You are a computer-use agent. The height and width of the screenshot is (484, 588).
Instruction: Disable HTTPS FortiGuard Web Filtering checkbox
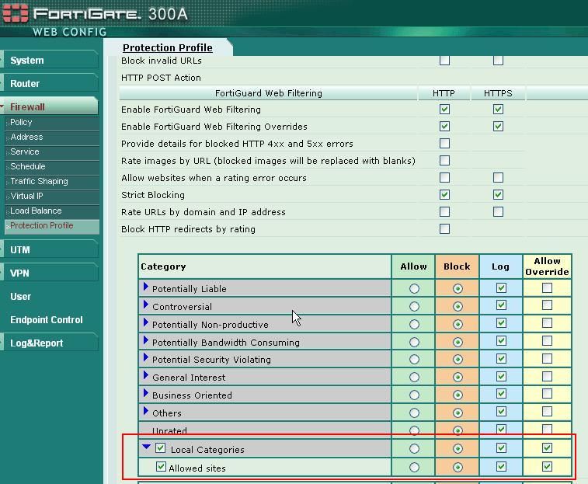pyautogui.click(x=498, y=110)
